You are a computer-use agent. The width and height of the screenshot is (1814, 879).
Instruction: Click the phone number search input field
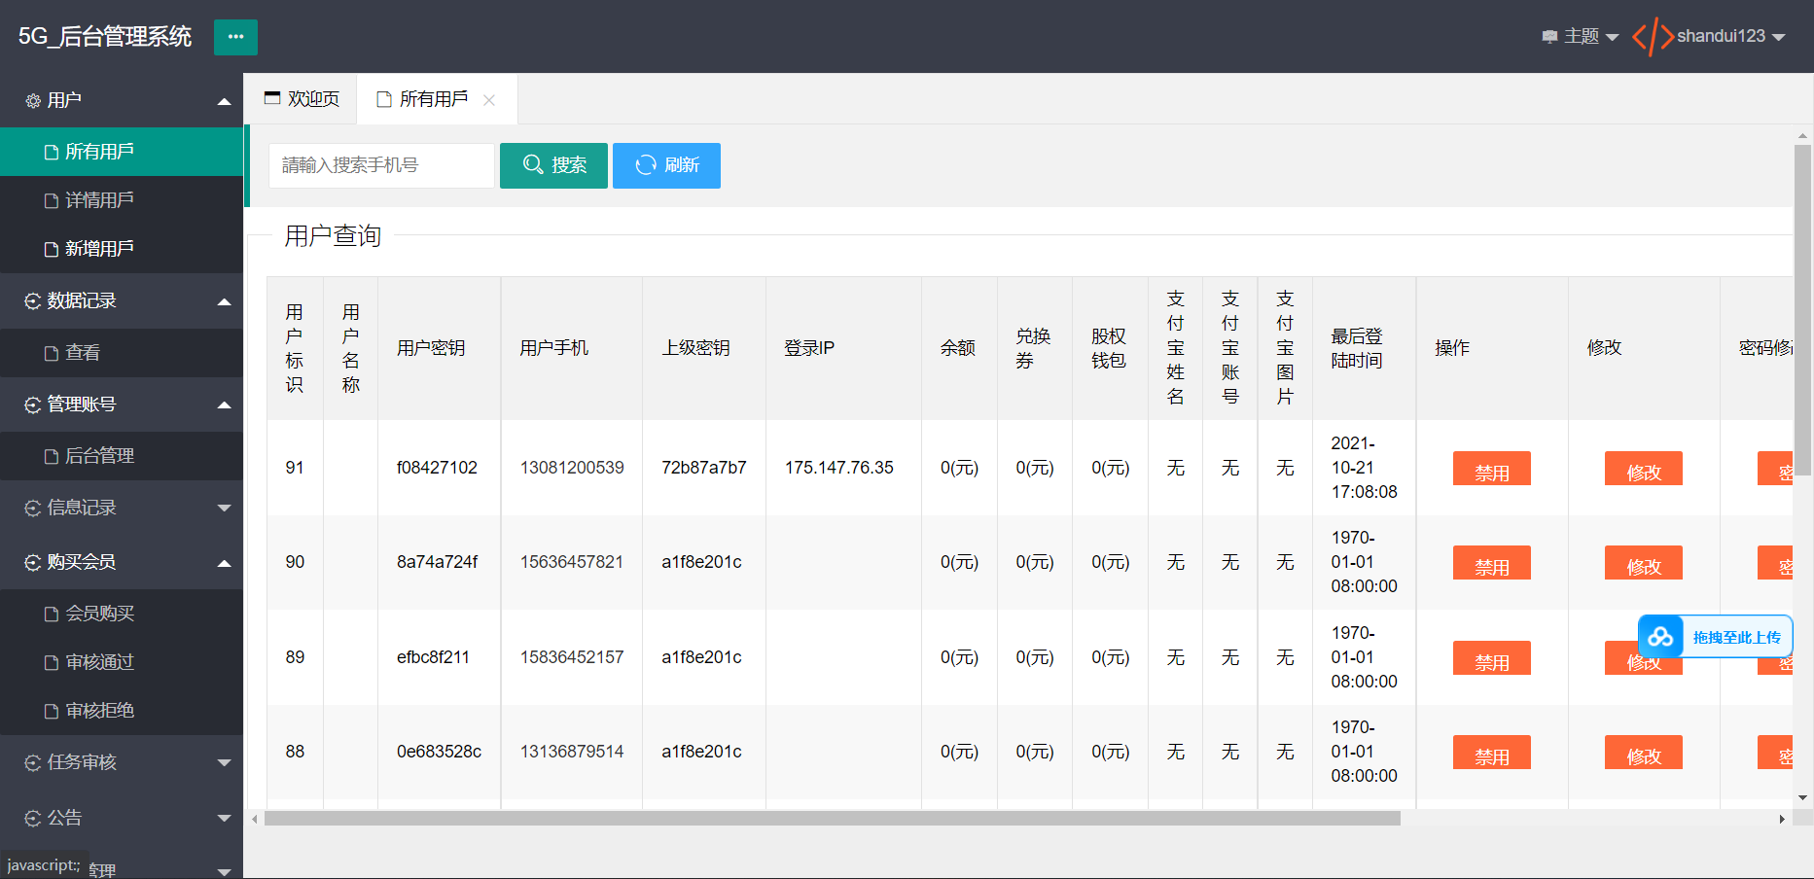381,165
